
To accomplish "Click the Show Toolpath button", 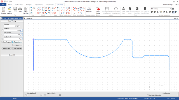I will 7,42.
